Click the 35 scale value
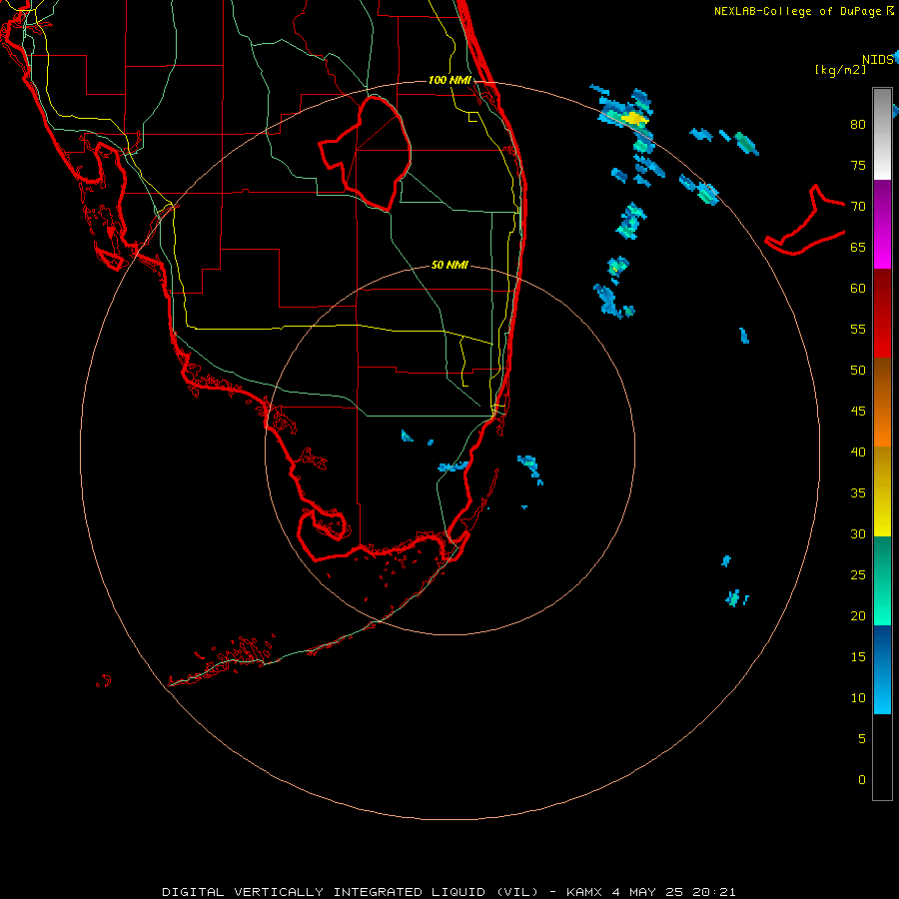Viewport: 899px width, 899px height. 858,493
